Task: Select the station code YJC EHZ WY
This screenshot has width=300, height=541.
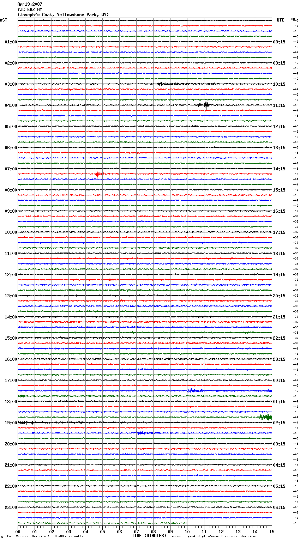Action: [30, 10]
